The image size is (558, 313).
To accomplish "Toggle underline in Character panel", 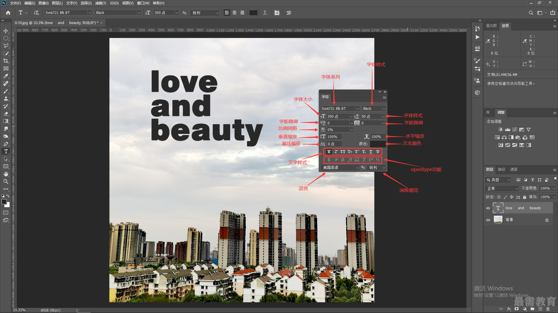I will point(371,152).
